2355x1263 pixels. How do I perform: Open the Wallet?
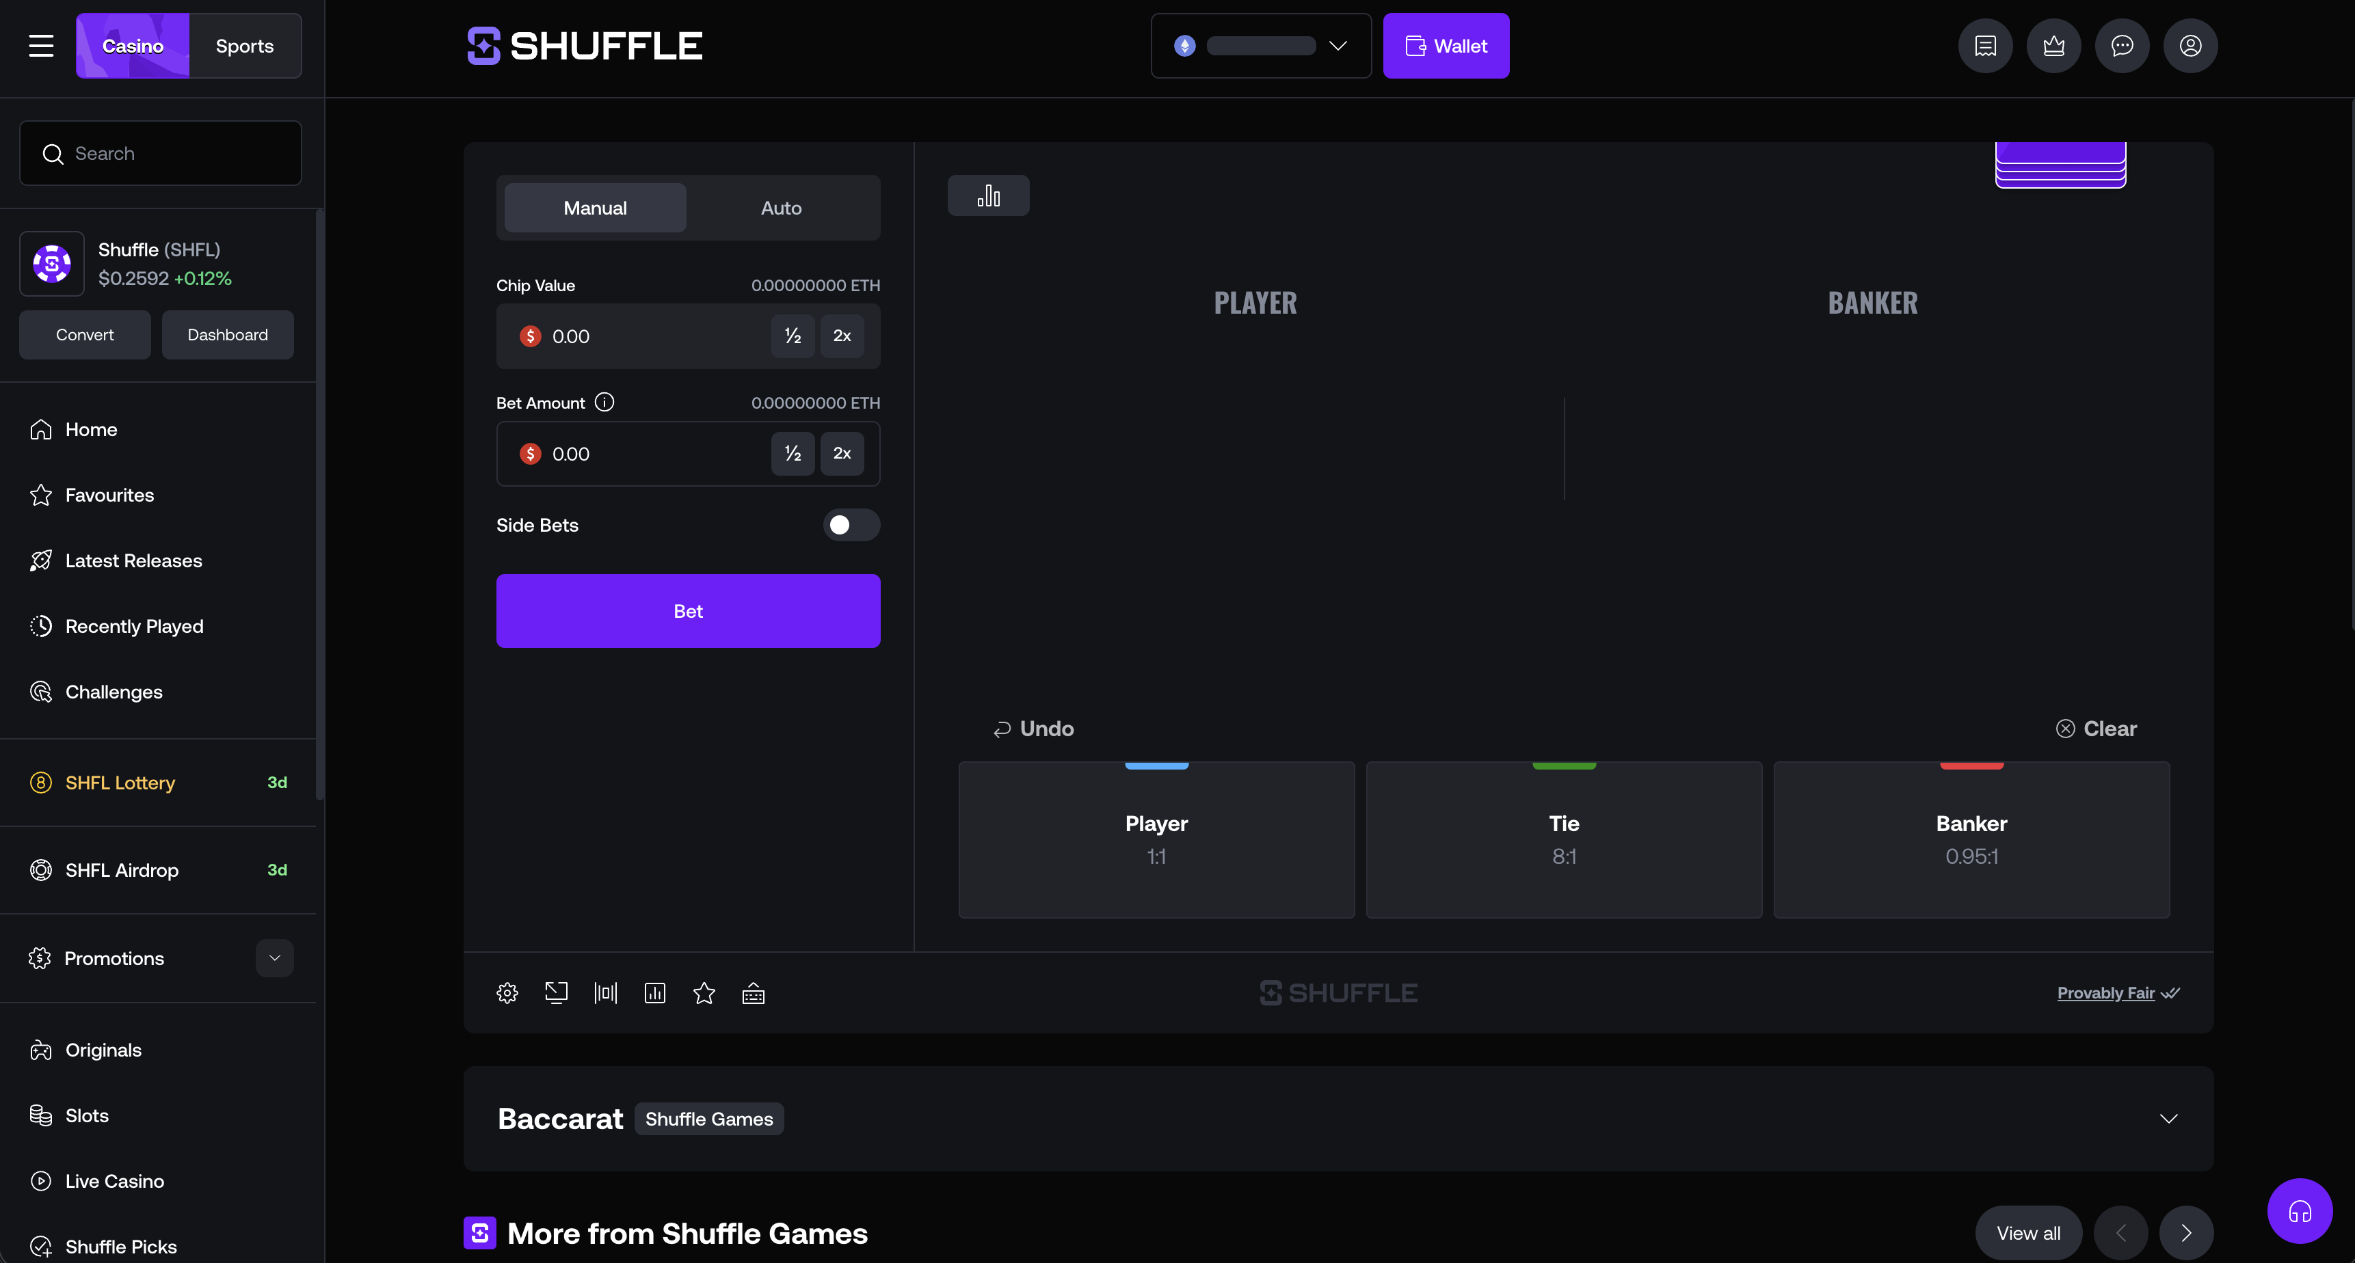click(1446, 46)
